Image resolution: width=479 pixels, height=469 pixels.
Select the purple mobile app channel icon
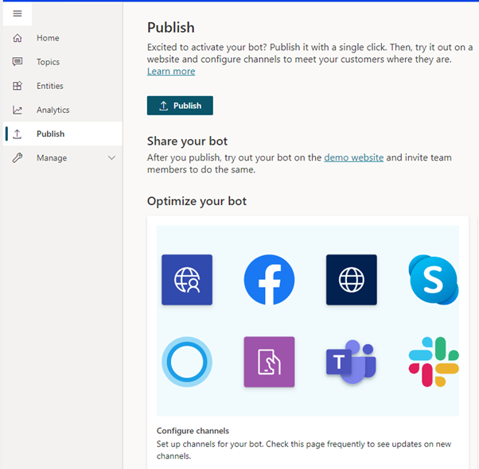pos(269,362)
